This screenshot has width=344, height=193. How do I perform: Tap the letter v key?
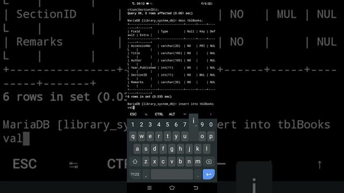point(172,162)
